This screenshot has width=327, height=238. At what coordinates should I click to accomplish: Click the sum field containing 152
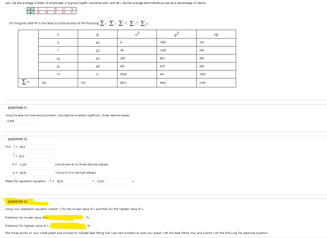(x=97, y=82)
